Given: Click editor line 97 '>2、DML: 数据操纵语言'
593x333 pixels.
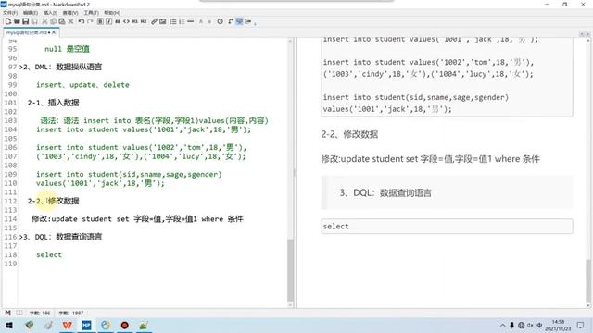Looking at the screenshot, I should pos(60,67).
